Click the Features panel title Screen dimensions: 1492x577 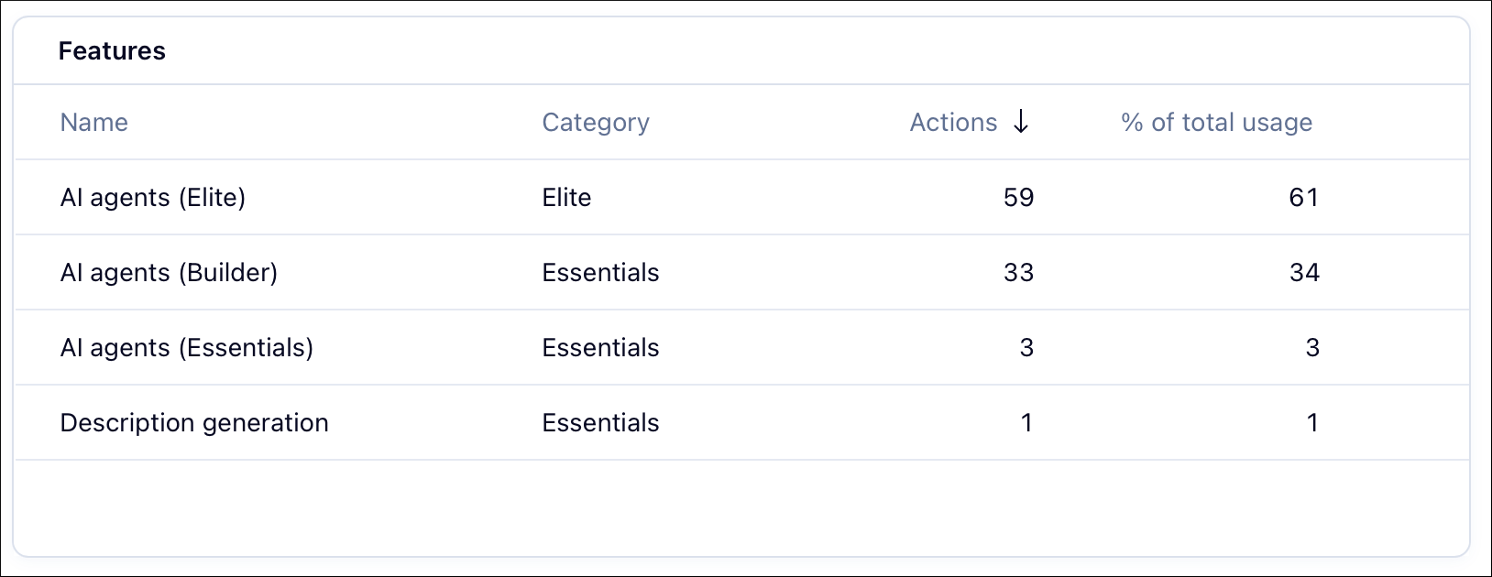click(x=112, y=51)
